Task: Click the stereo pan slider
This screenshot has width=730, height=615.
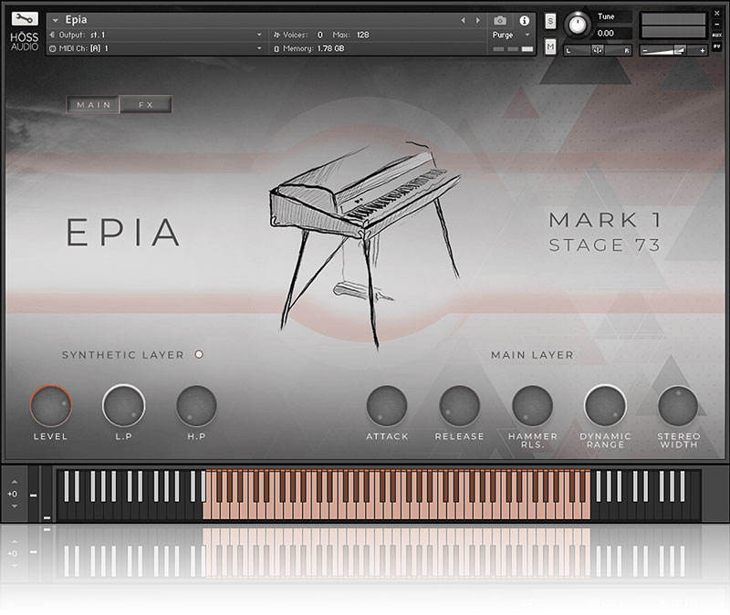Action: tap(599, 49)
